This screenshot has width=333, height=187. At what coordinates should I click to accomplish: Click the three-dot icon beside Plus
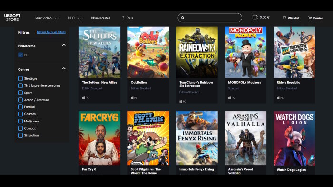tap(123, 18)
